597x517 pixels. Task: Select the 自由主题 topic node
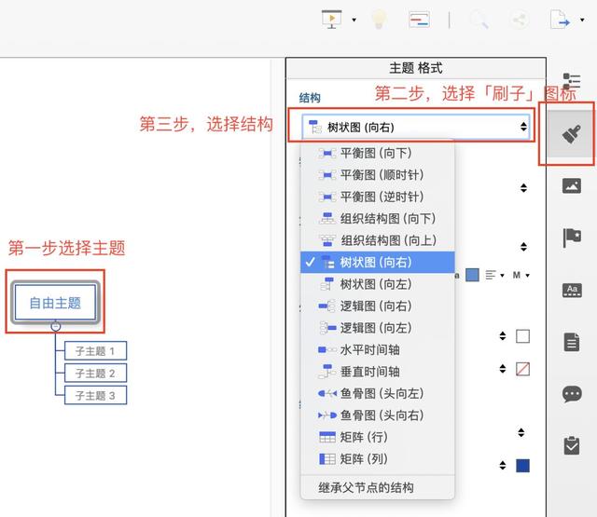(55, 303)
